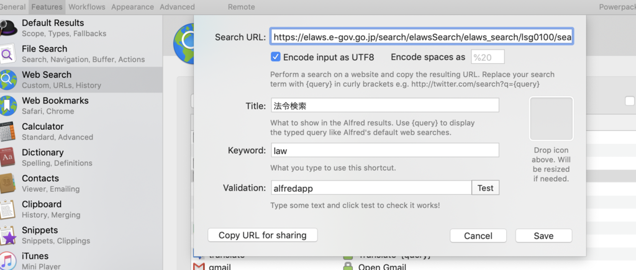The height and width of the screenshot is (270, 636).
Task: Click the gmail envelope icon in list
Action: (199, 267)
